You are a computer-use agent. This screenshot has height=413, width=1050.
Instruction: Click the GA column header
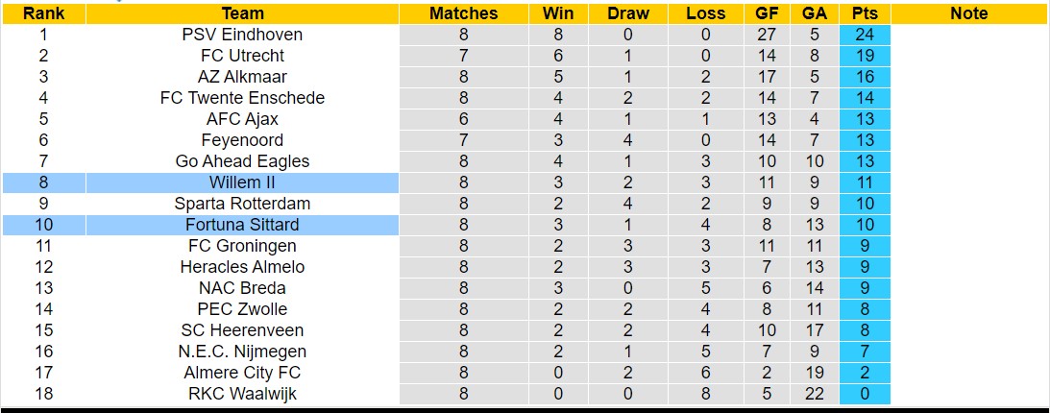pyautogui.click(x=814, y=13)
